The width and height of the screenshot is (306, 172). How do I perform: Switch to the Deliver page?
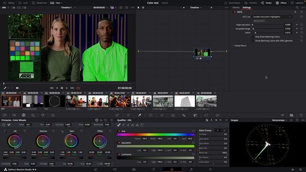[x=210, y=170]
